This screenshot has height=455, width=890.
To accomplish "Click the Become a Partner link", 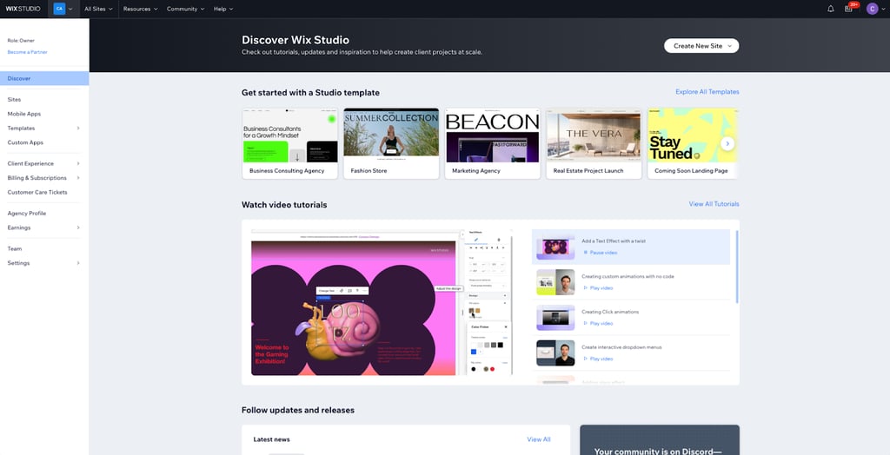I will click(27, 52).
